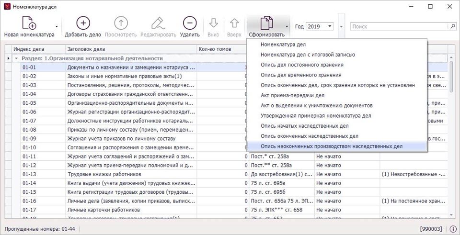Image resolution: width=460 pixels, height=235 pixels.
Task: Move the row up with Вверх arrow
Action: (x=234, y=23)
